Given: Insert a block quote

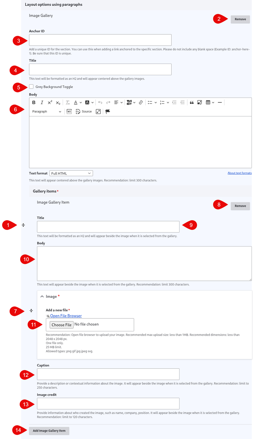Looking at the screenshot, I should (x=192, y=102).
